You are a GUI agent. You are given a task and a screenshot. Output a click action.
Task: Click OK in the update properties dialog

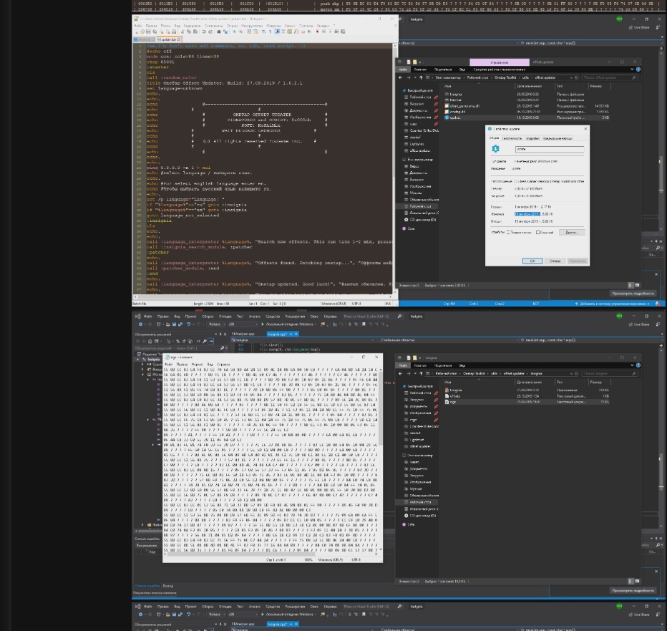coord(532,261)
